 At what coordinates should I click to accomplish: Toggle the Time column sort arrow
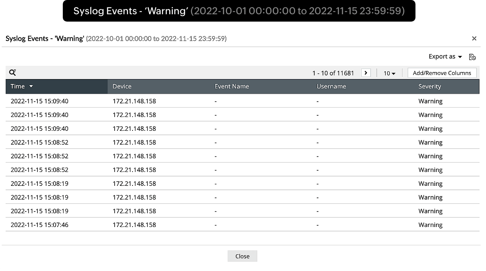(x=31, y=86)
